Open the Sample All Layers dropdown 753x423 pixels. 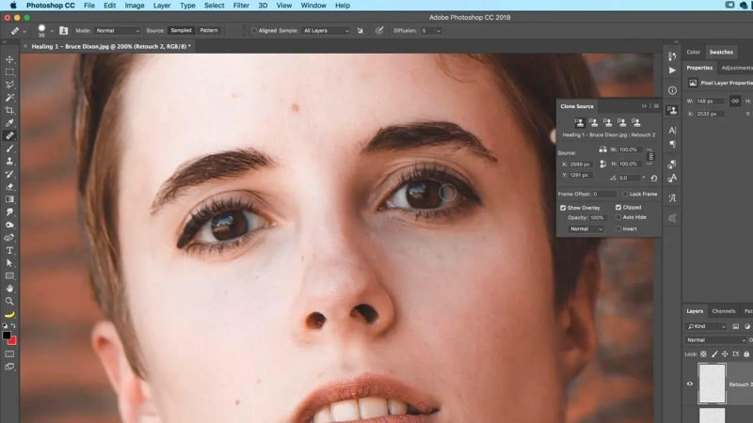(326, 31)
